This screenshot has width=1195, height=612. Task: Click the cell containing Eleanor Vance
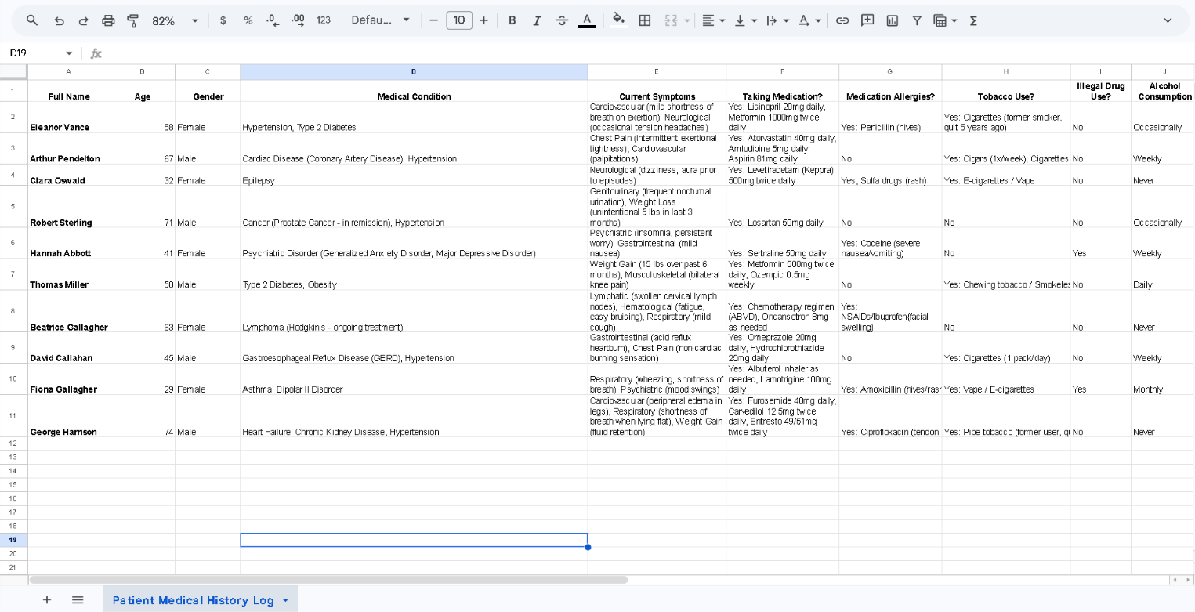click(69, 118)
